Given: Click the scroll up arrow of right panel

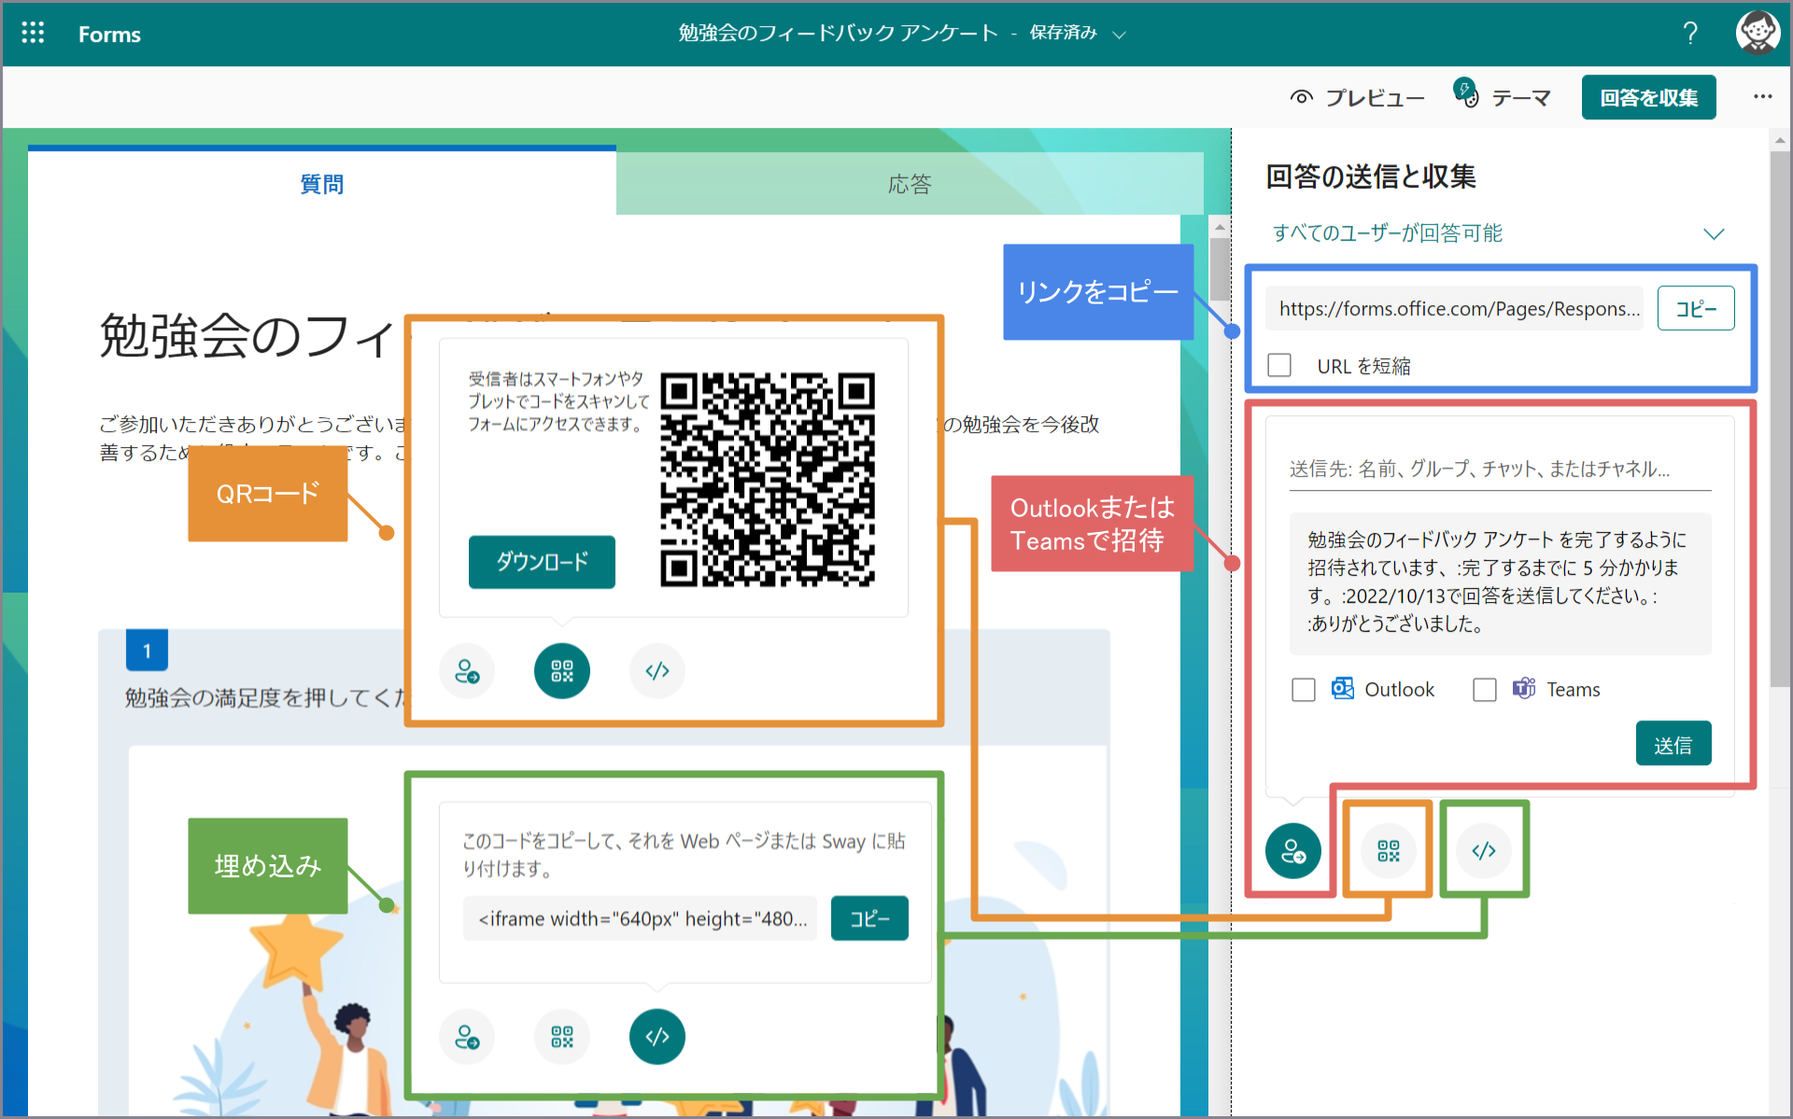Looking at the screenshot, I should [x=1780, y=141].
